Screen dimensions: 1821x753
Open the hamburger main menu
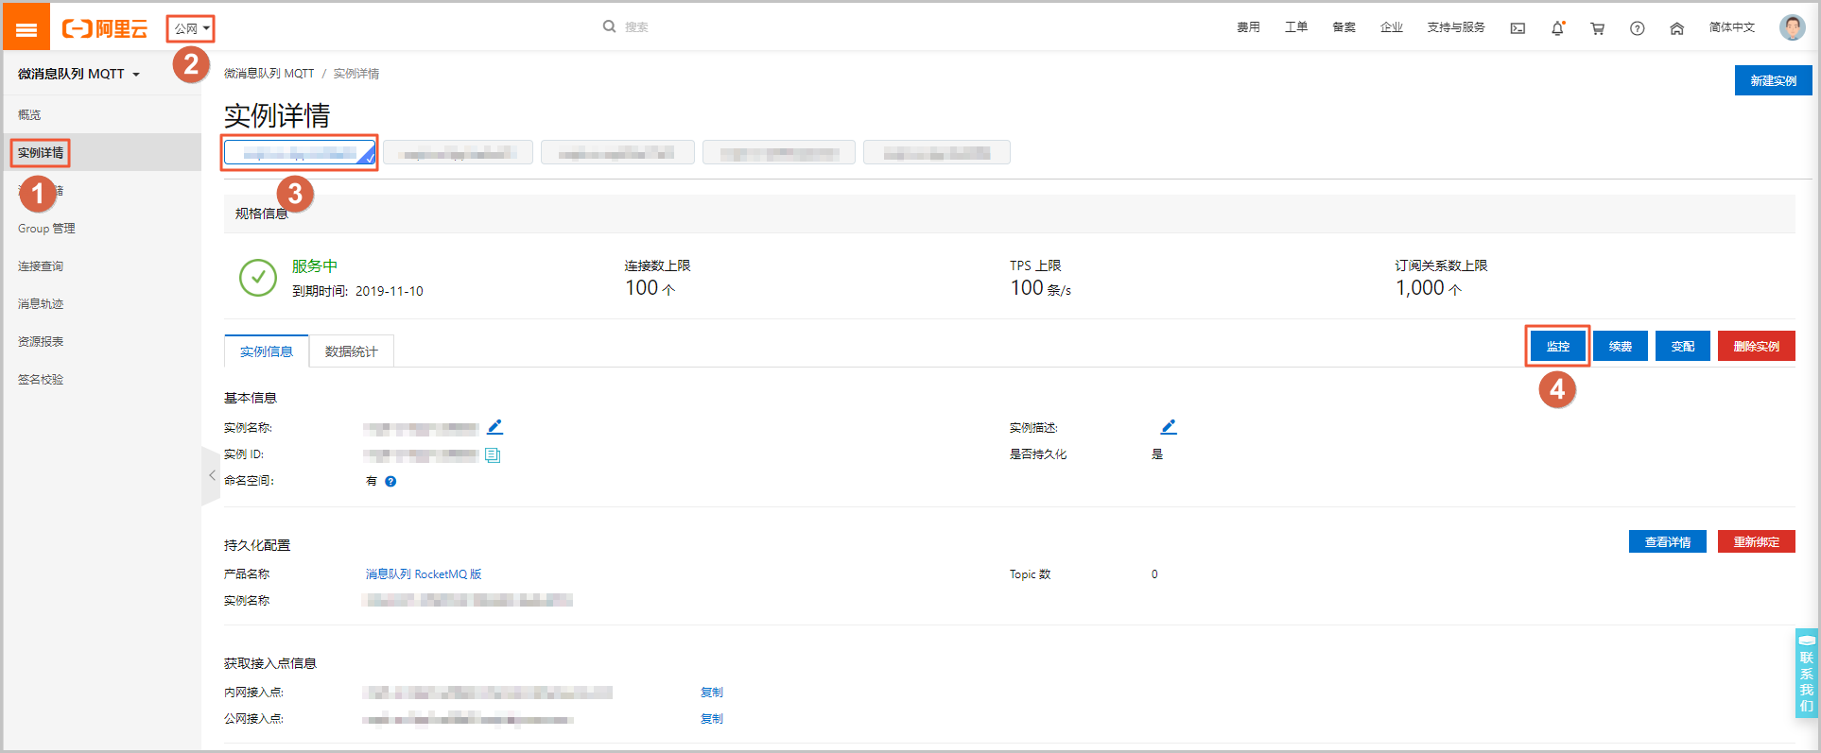26,28
